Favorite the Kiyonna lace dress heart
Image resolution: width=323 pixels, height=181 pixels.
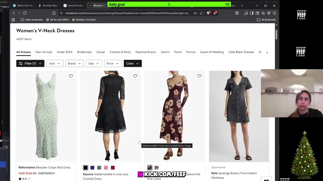[x=135, y=76]
